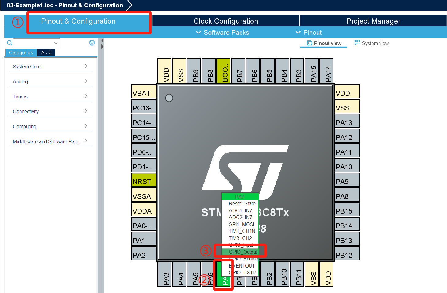
Task: Choose ADC2_IN7 in the PA7 menu
Action: tap(240, 218)
